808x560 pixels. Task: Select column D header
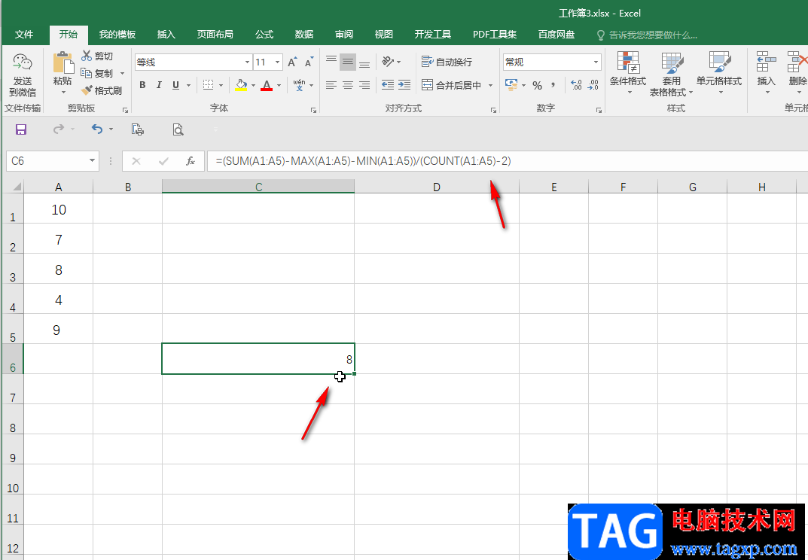coord(437,187)
